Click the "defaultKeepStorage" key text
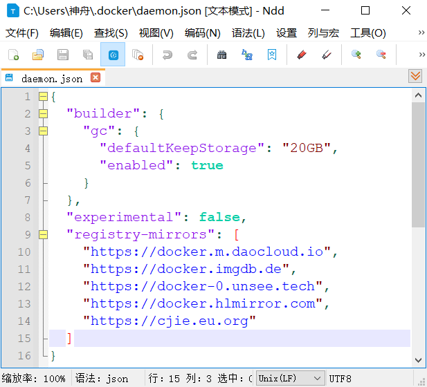Image resolution: width=427 pixels, height=387 pixels. click(x=182, y=148)
